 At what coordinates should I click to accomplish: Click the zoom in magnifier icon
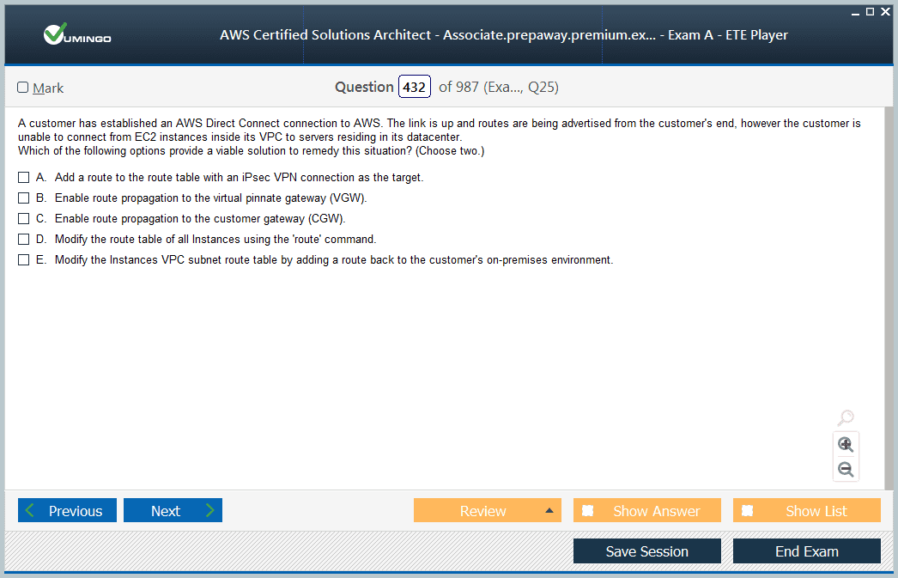click(846, 445)
